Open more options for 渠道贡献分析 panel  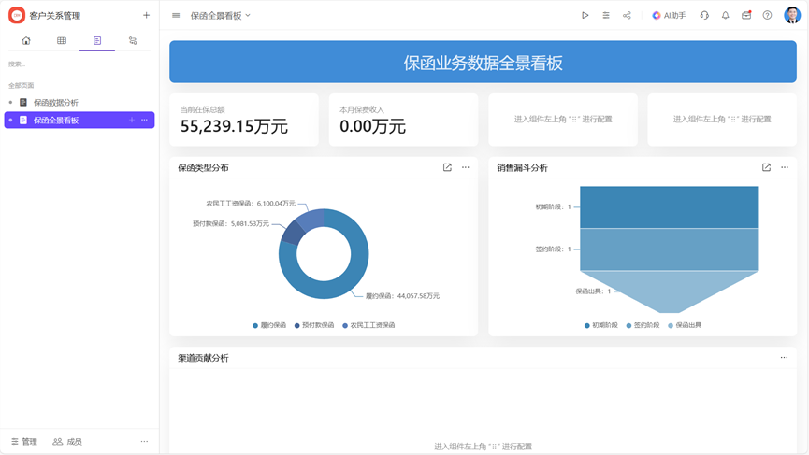coord(784,358)
